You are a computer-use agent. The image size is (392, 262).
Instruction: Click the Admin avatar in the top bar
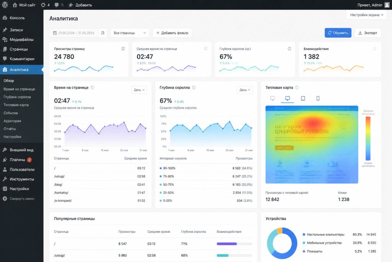pyautogui.click(x=387, y=5)
